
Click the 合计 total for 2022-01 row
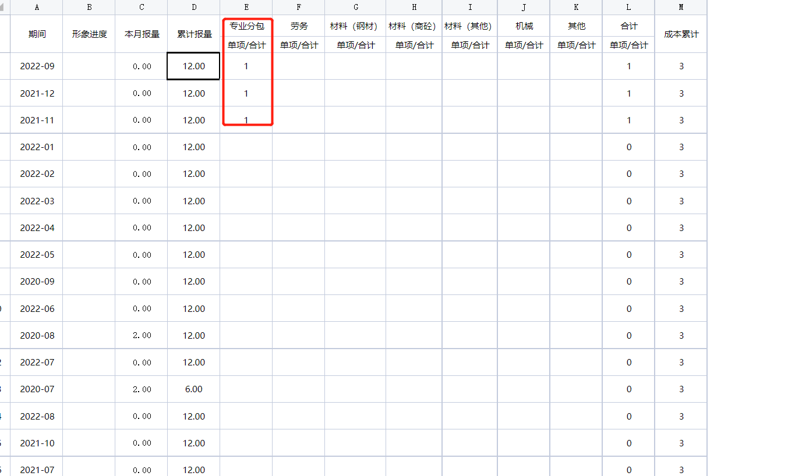(628, 147)
